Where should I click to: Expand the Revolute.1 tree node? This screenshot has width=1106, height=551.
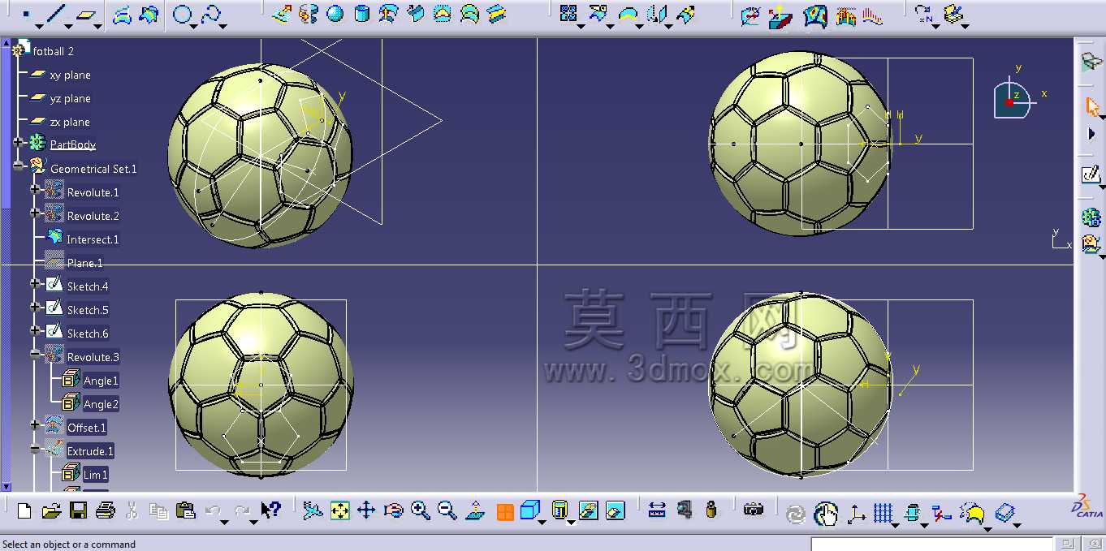[x=35, y=189]
